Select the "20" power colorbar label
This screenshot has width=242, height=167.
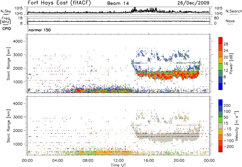pyautogui.click(x=226, y=57)
